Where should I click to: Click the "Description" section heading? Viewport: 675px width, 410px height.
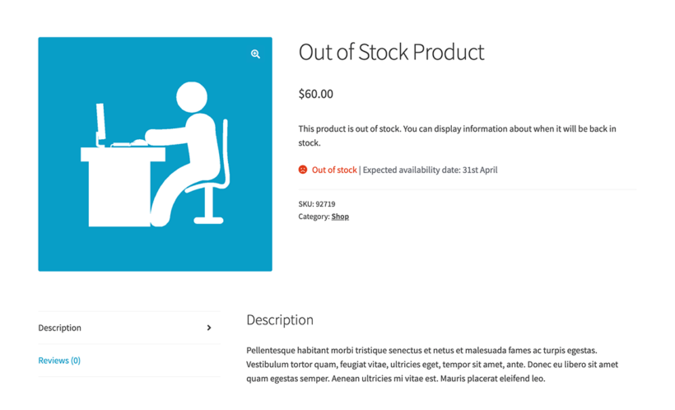(x=280, y=319)
